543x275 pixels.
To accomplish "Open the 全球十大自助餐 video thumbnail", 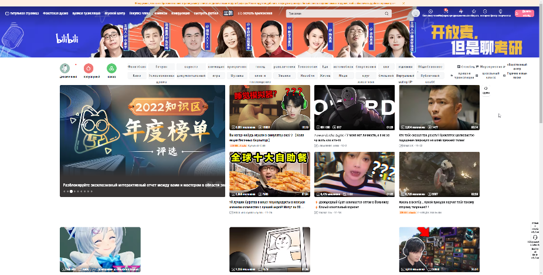I will [269, 174].
